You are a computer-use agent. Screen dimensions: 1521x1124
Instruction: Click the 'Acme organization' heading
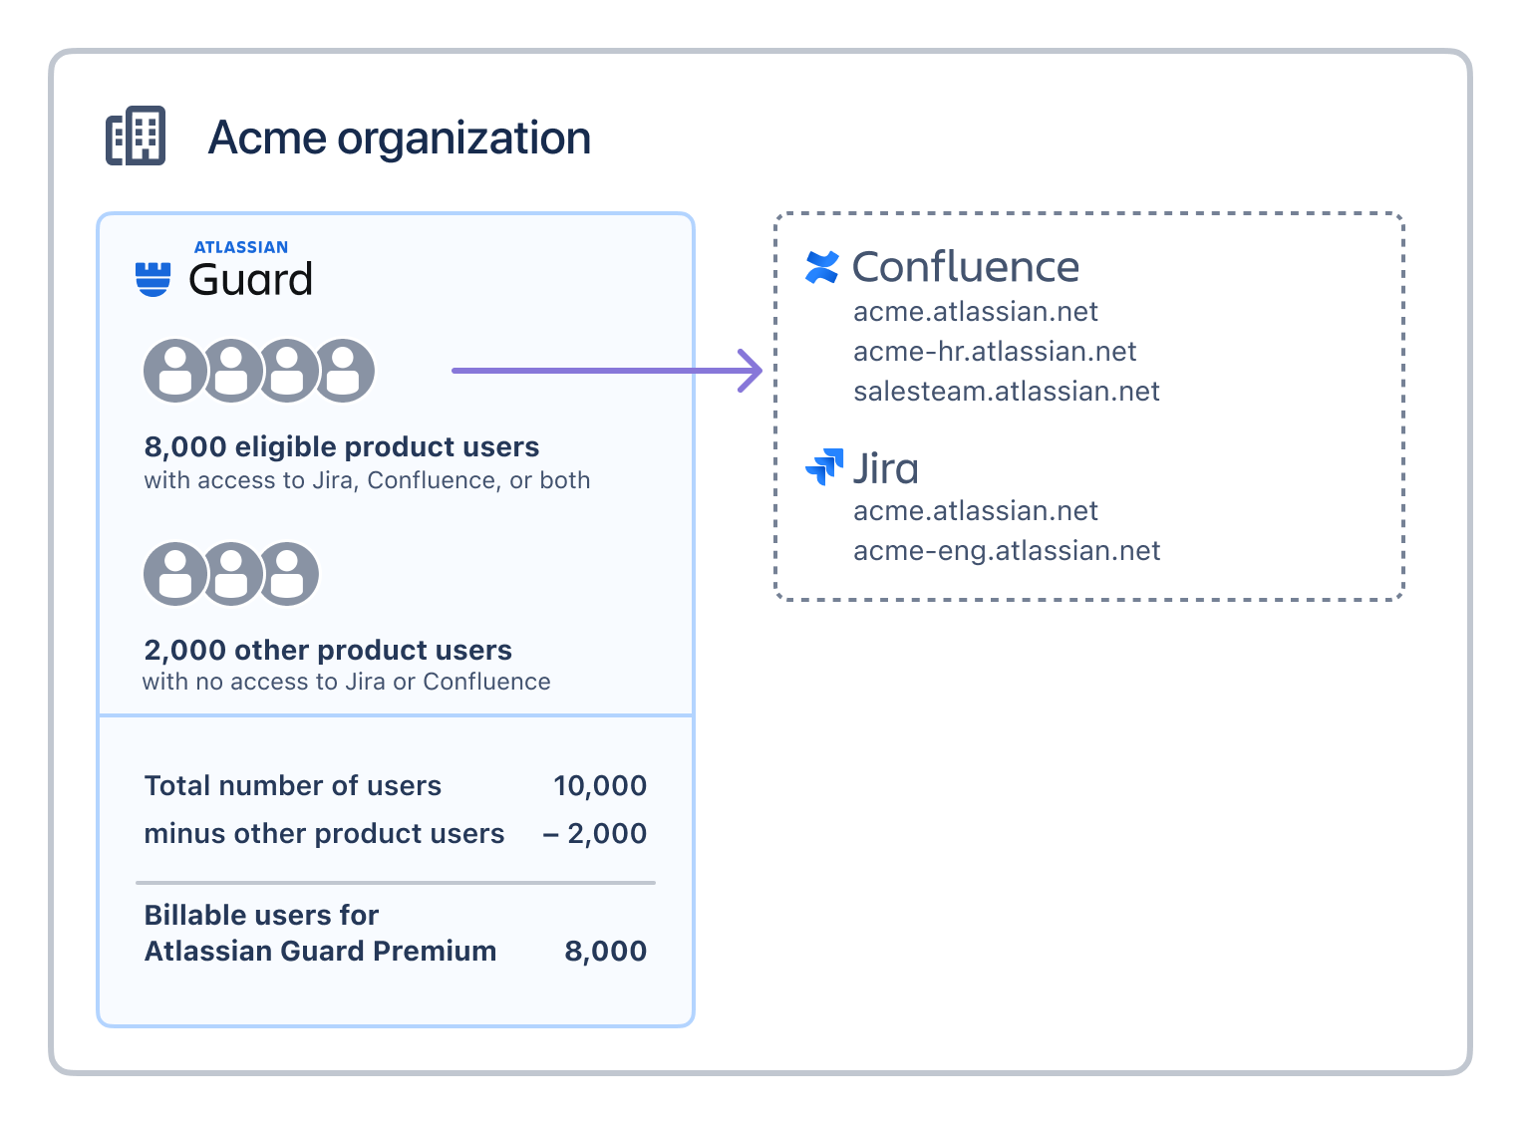coord(400,138)
